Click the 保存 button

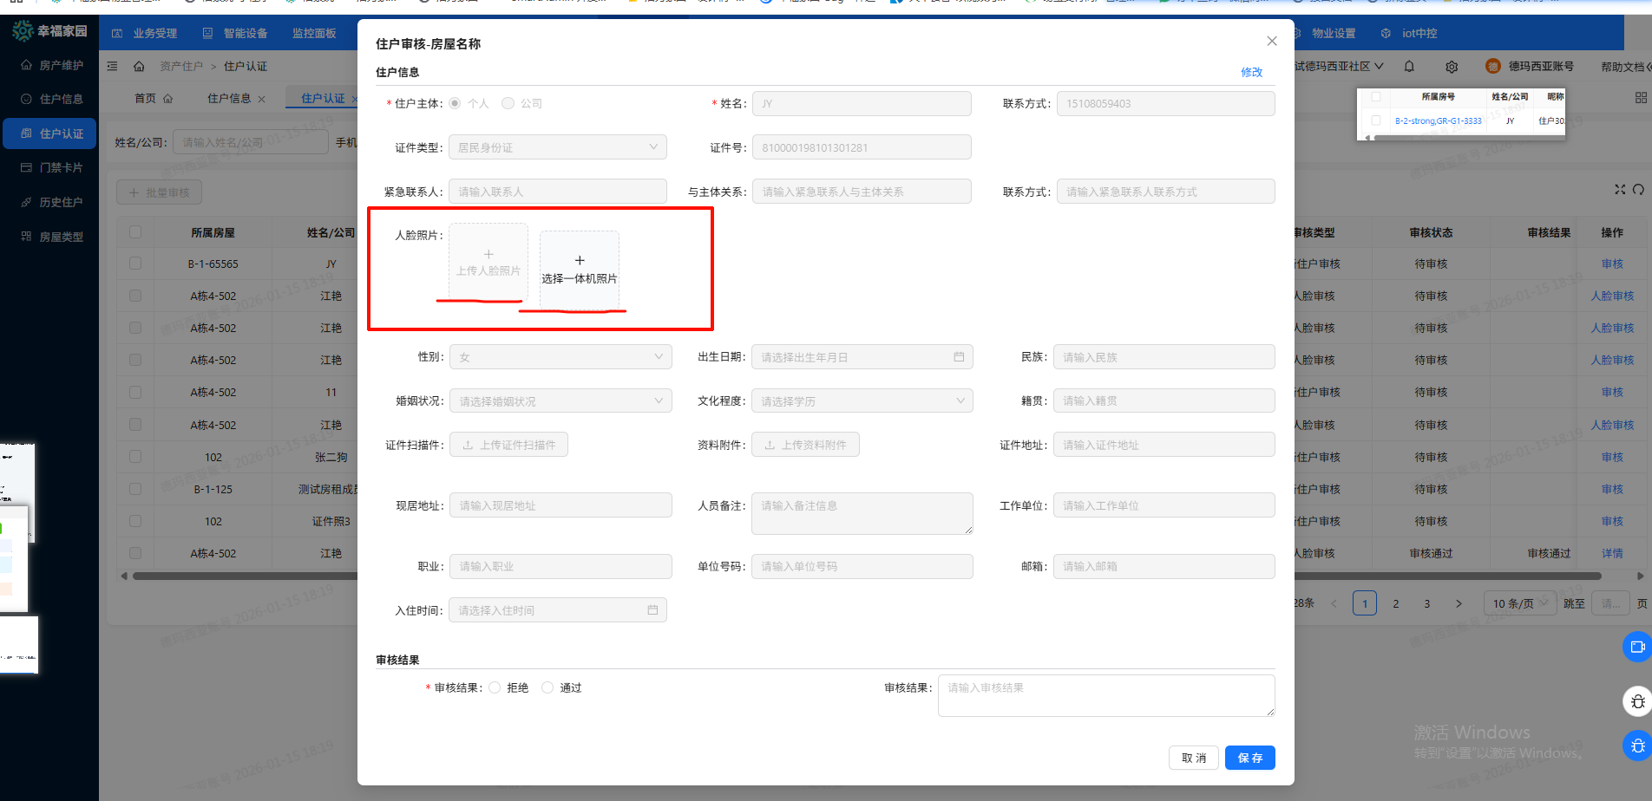pos(1249,758)
